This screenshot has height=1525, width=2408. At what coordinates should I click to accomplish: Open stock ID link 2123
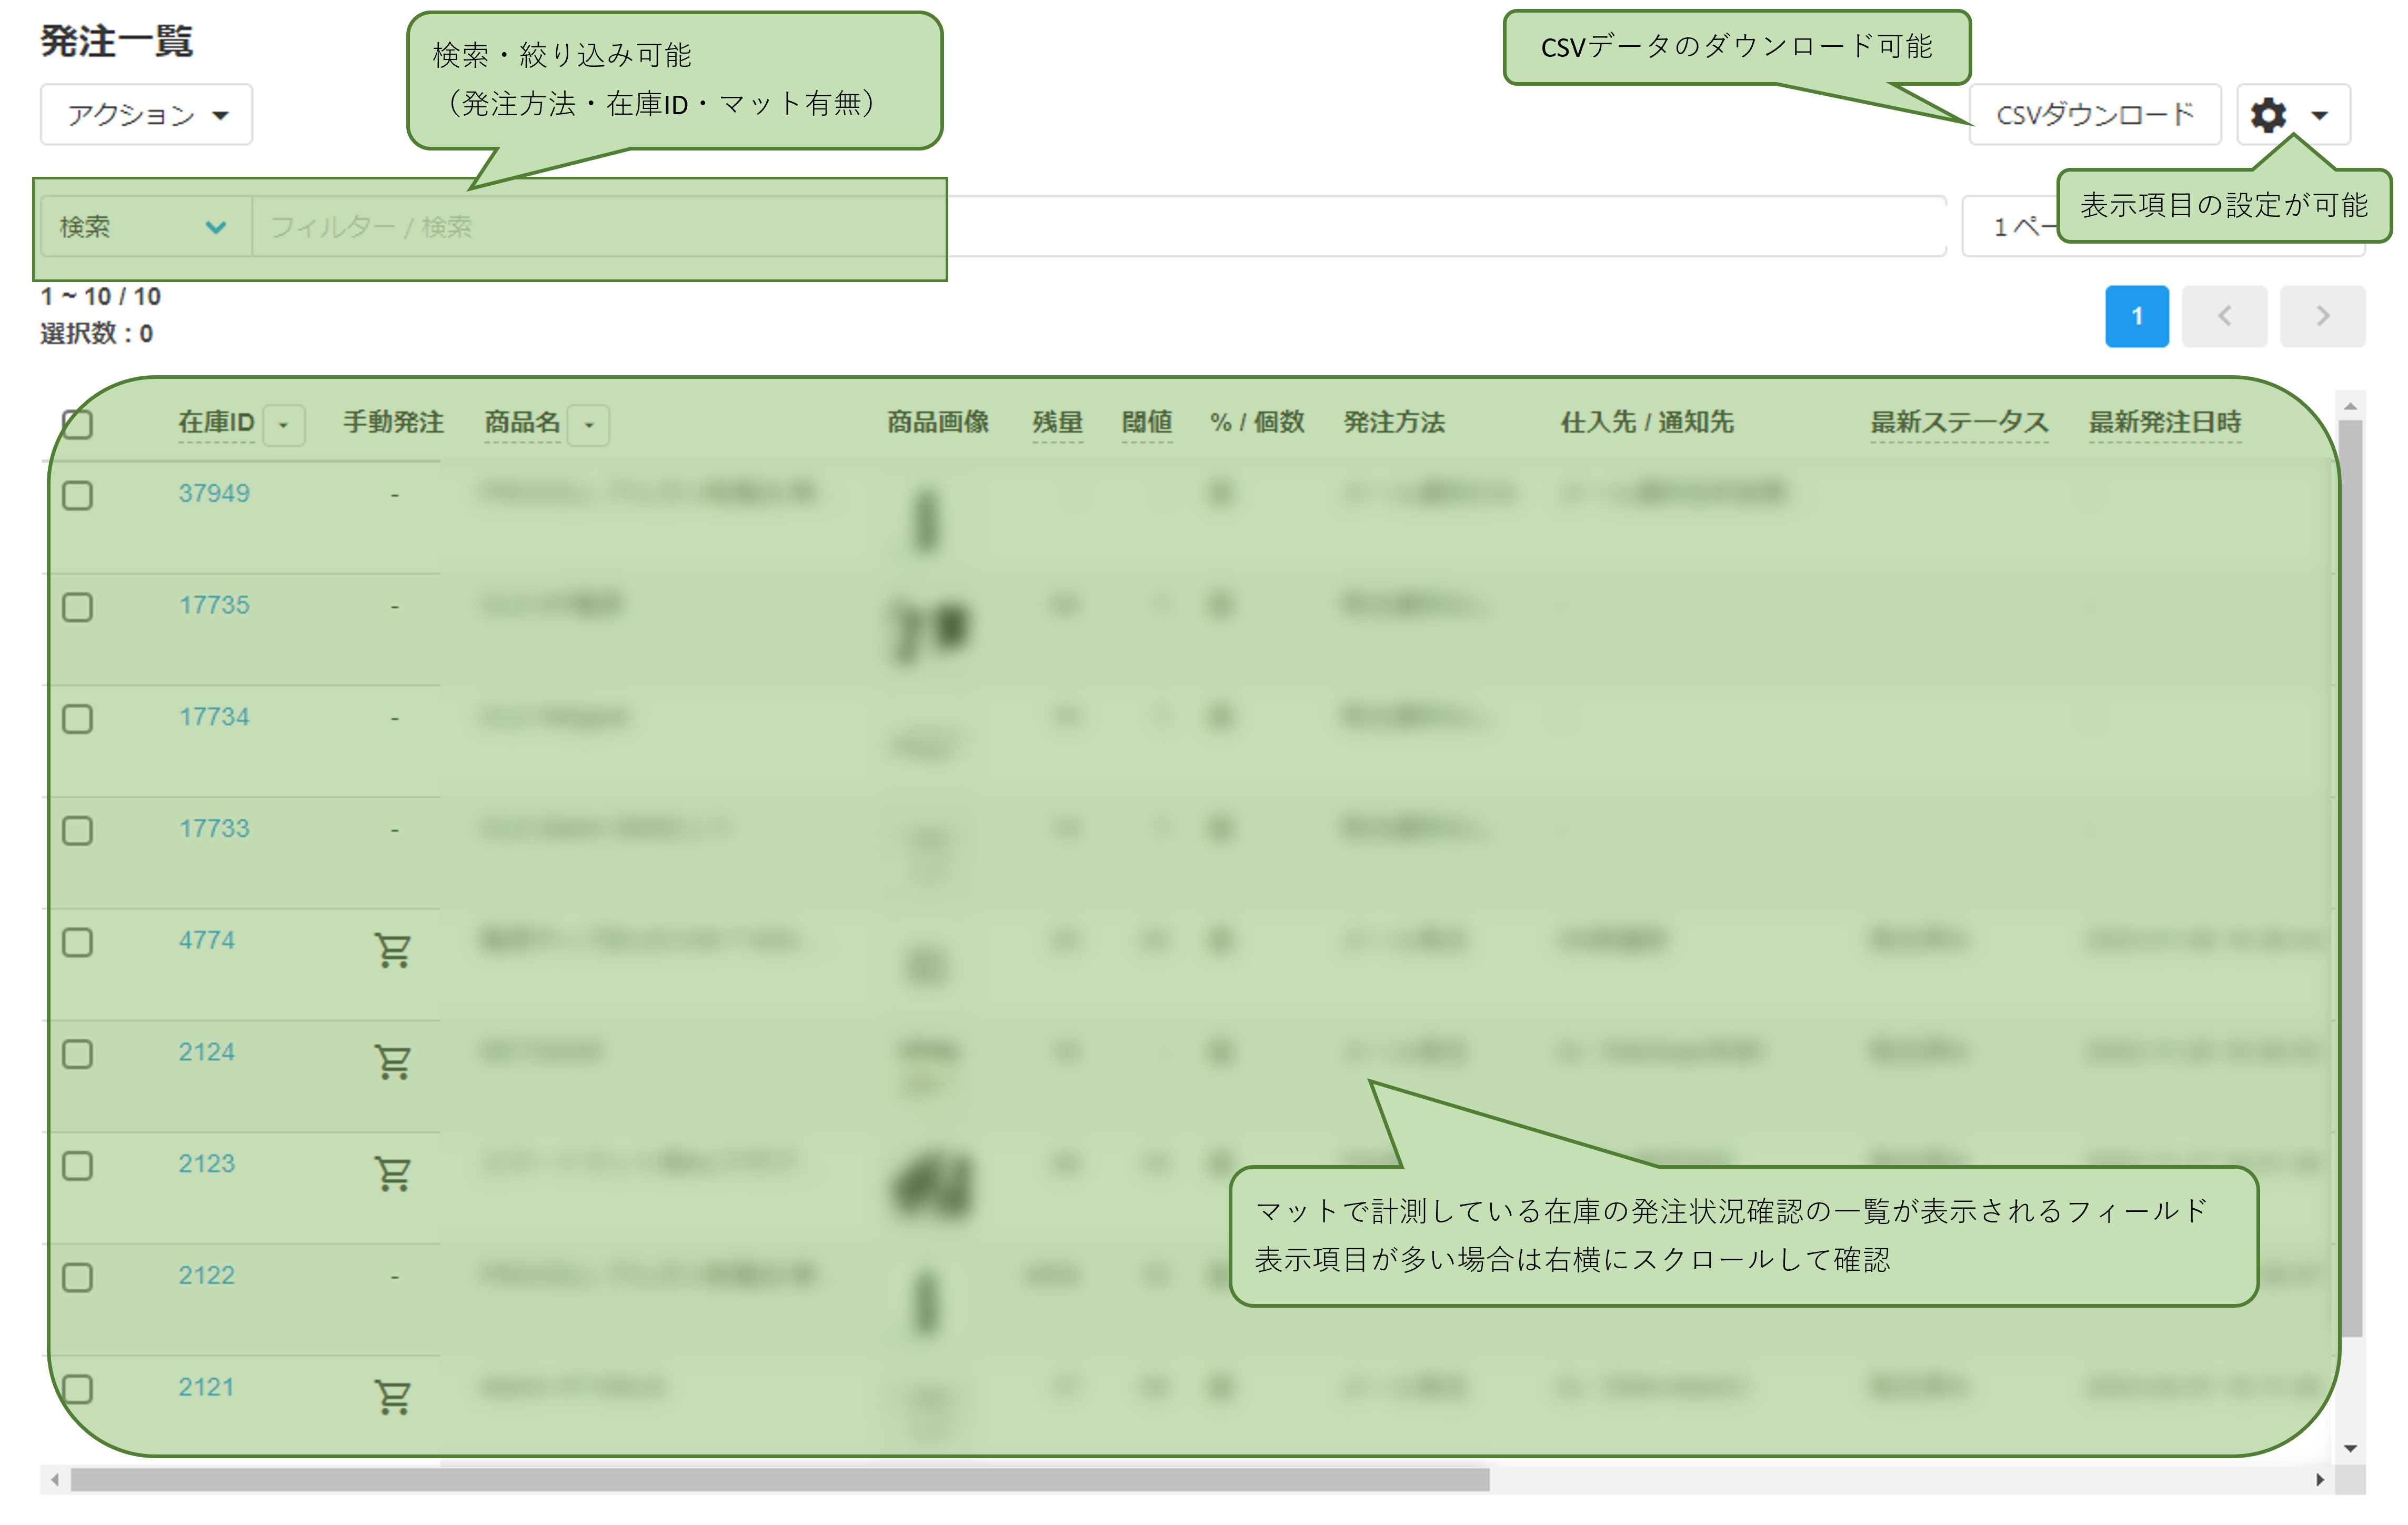(206, 1164)
